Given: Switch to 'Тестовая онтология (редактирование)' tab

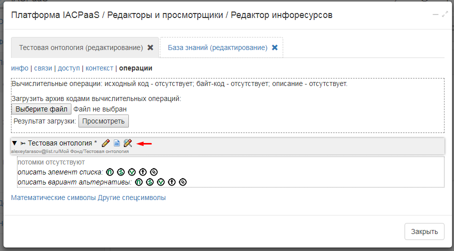Looking at the screenshot, I should click(x=81, y=47).
